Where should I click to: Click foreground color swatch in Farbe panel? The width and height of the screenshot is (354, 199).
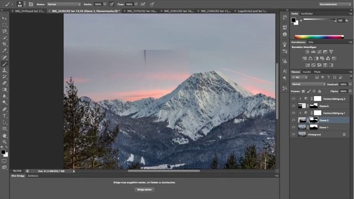click(293, 20)
